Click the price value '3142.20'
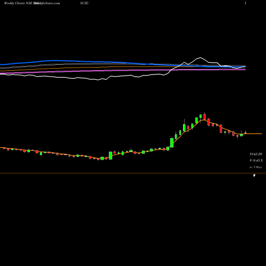The width and height of the screenshot is (266, 266). (x=255, y=154)
